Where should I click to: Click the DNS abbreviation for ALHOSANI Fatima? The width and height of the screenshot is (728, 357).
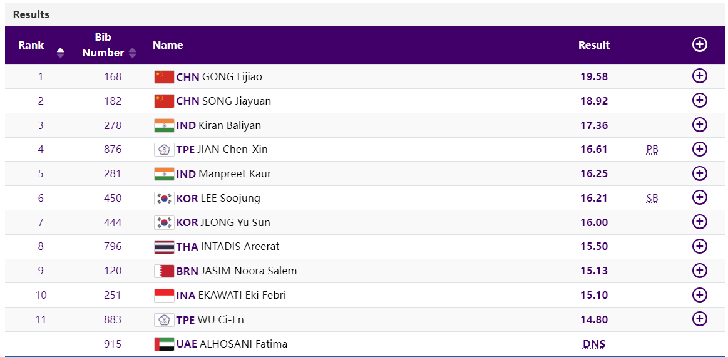(594, 344)
